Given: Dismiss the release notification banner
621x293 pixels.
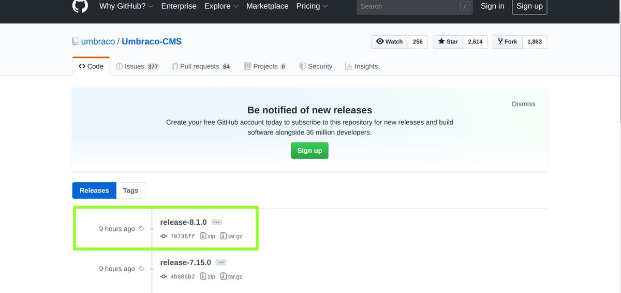Looking at the screenshot, I should tap(524, 104).
